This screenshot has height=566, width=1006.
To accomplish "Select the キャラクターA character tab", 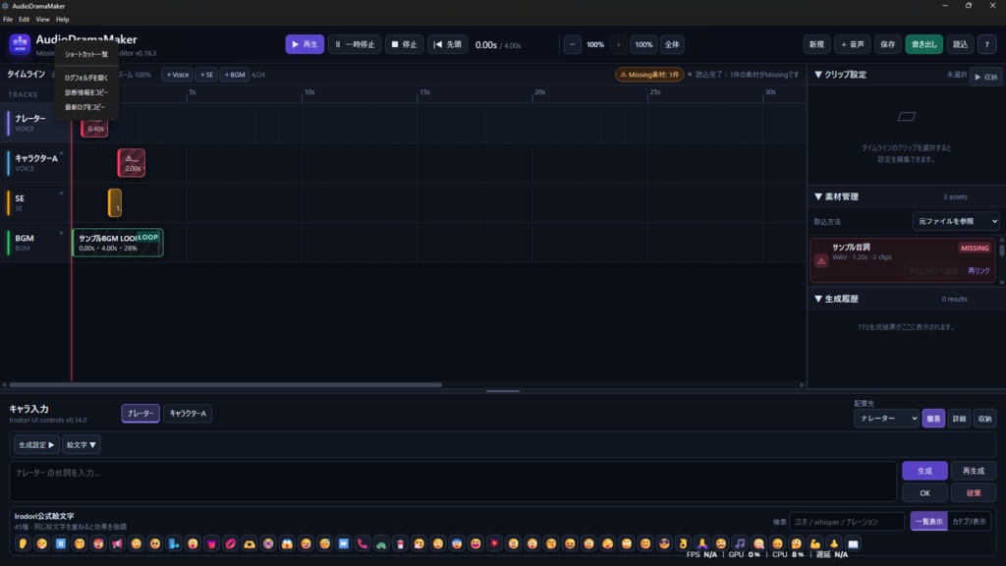I will tap(188, 414).
